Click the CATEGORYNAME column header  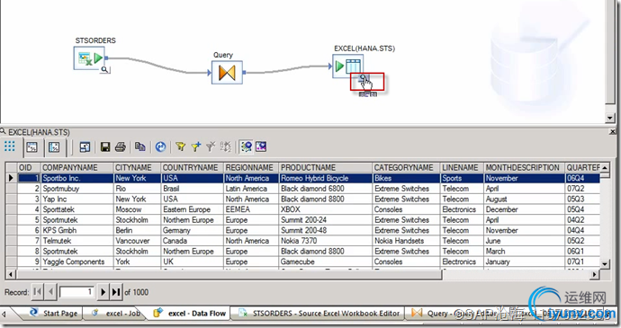tap(406, 168)
